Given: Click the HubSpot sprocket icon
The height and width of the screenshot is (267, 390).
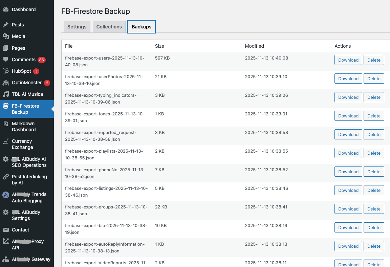Looking at the screenshot, I should coord(6,71).
